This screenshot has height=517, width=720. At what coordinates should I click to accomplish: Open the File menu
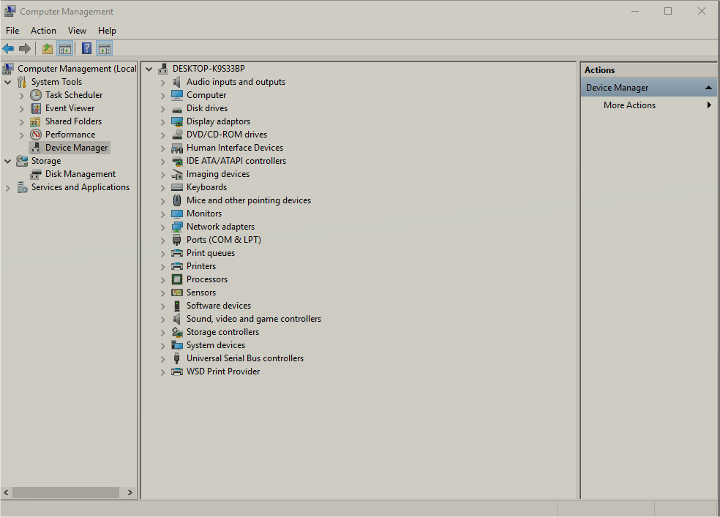(x=12, y=30)
